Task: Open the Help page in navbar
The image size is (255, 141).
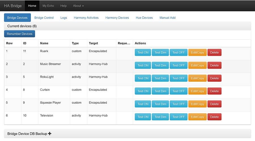Action: [63, 6]
